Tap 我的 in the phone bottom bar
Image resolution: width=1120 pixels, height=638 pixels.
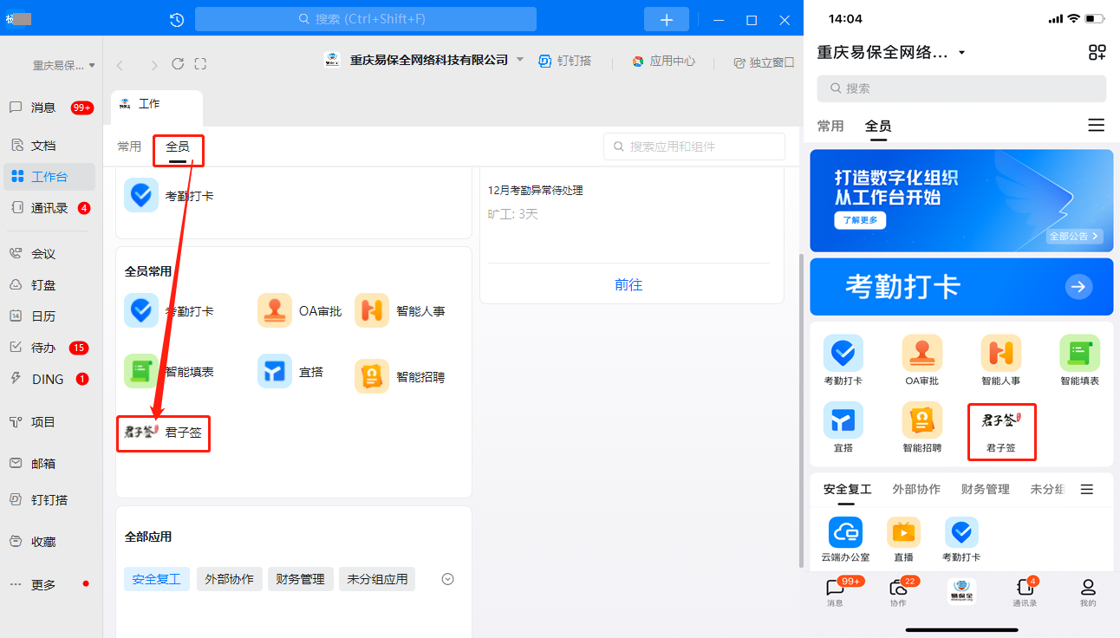point(1088,593)
